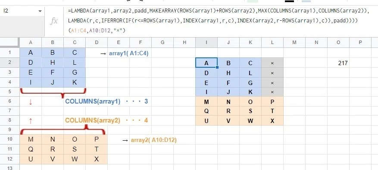Click the red down arrow in cell A6
Image resolution: width=378 pixels, height=170 pixels.
pos(31,102)
